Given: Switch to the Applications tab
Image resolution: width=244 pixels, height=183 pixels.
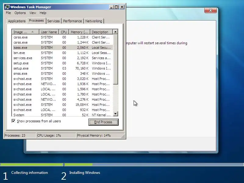Looking at the screenshot, I should click(17, 21).
